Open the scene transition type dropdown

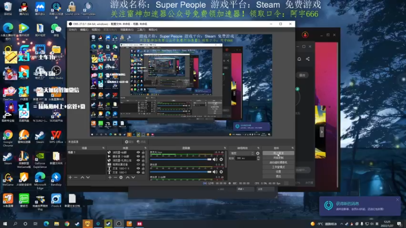pyautogui.click(x=243, y=154)
